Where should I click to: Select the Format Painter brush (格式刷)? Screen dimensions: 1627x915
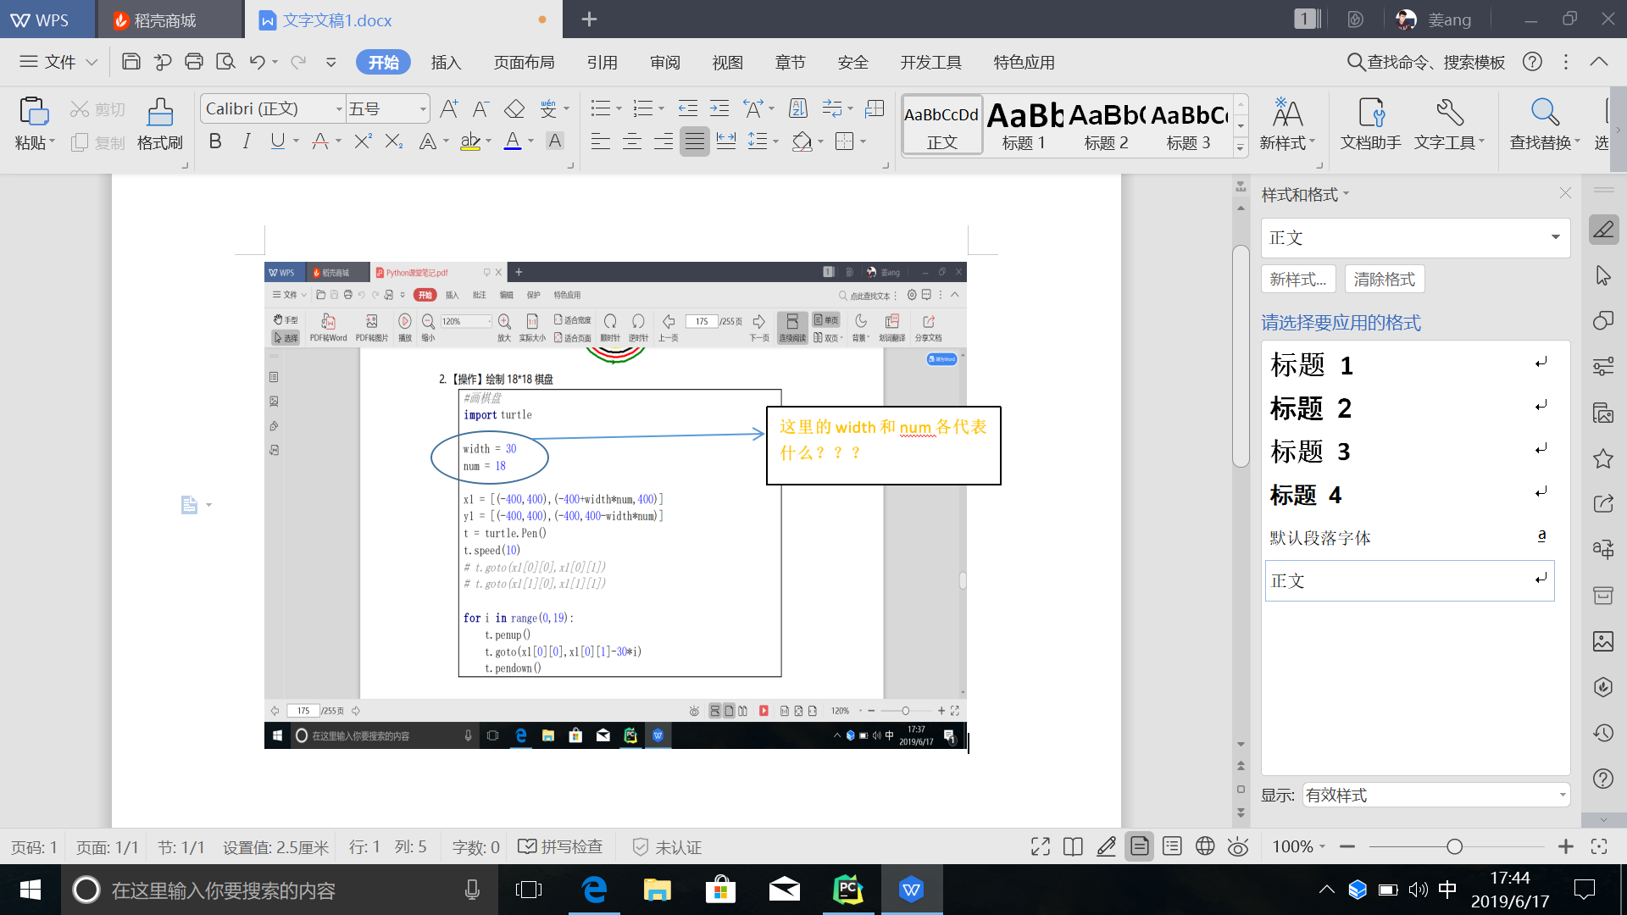(x=160, y=124)
